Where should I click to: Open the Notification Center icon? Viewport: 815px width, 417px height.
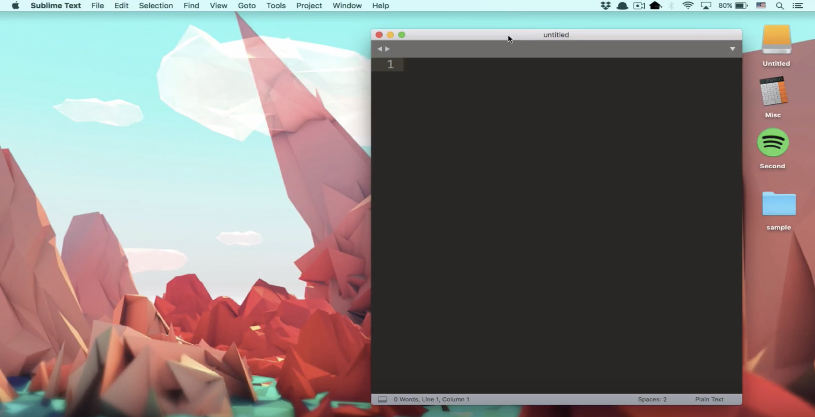tap(797, 6)
